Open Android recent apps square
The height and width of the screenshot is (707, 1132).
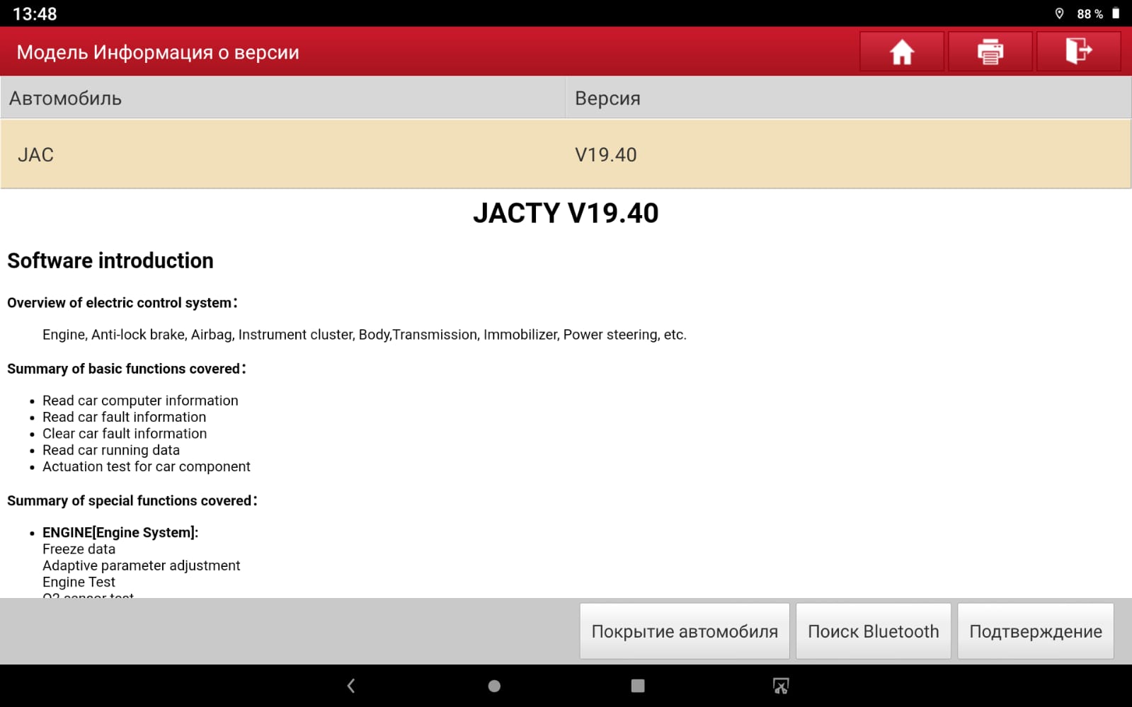(x=637, y=686)
